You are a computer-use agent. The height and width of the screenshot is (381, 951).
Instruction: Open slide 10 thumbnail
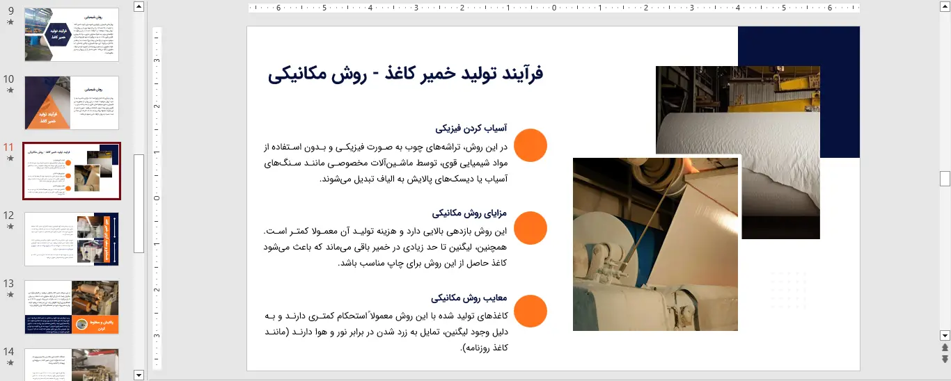pyautogui.click(x=72, y=103)
